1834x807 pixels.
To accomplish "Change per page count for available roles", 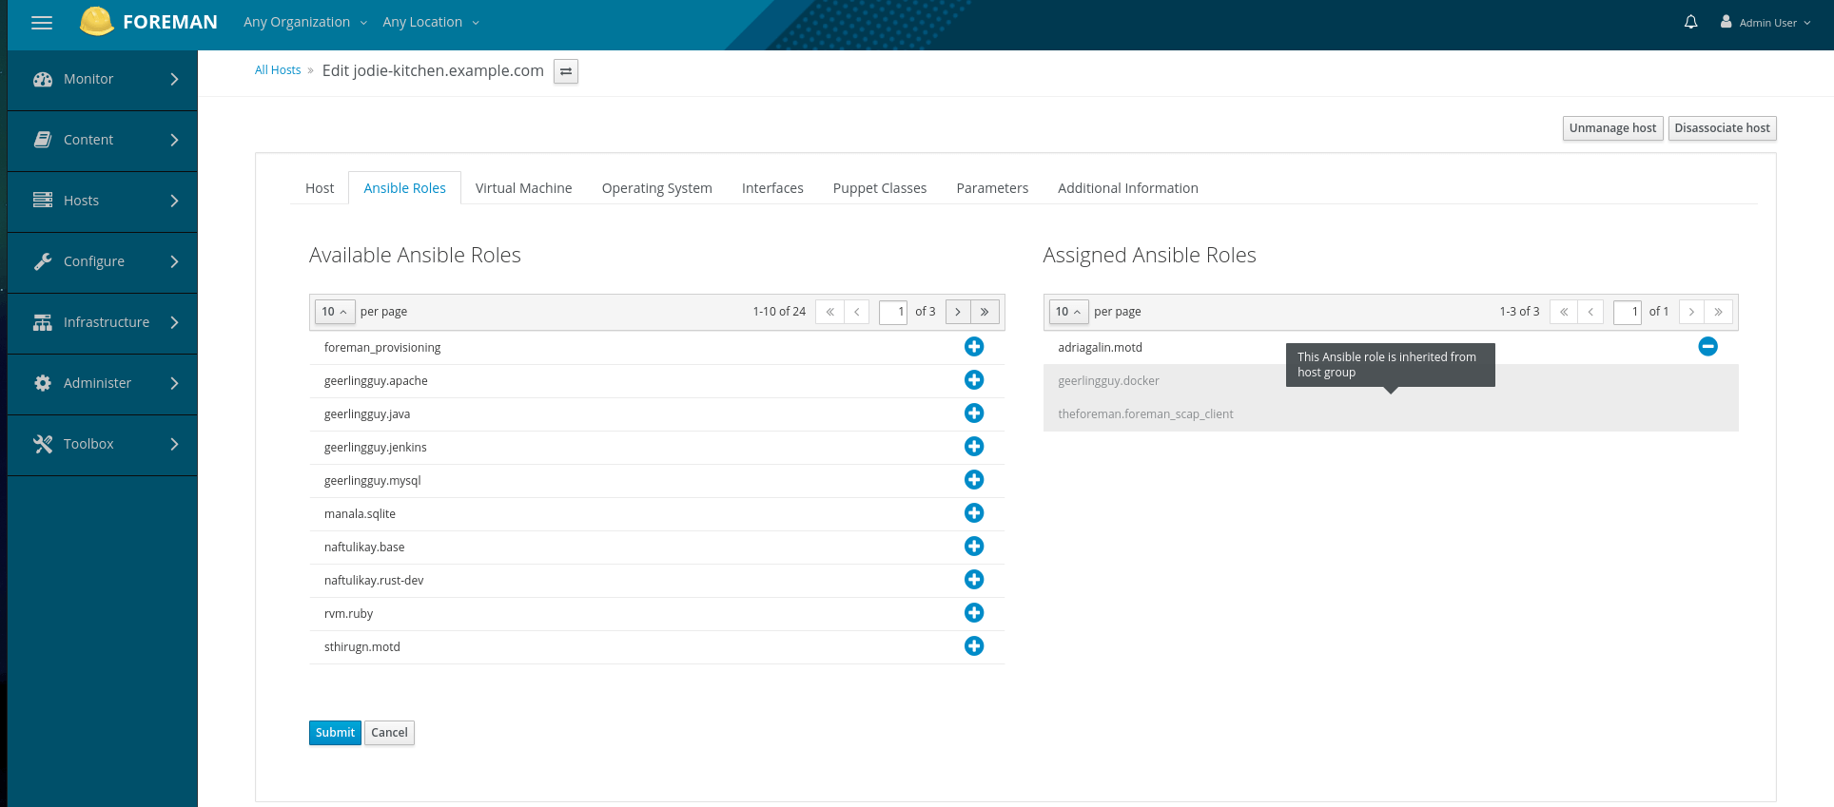I will pyautogui.click(x=335, y=312).
